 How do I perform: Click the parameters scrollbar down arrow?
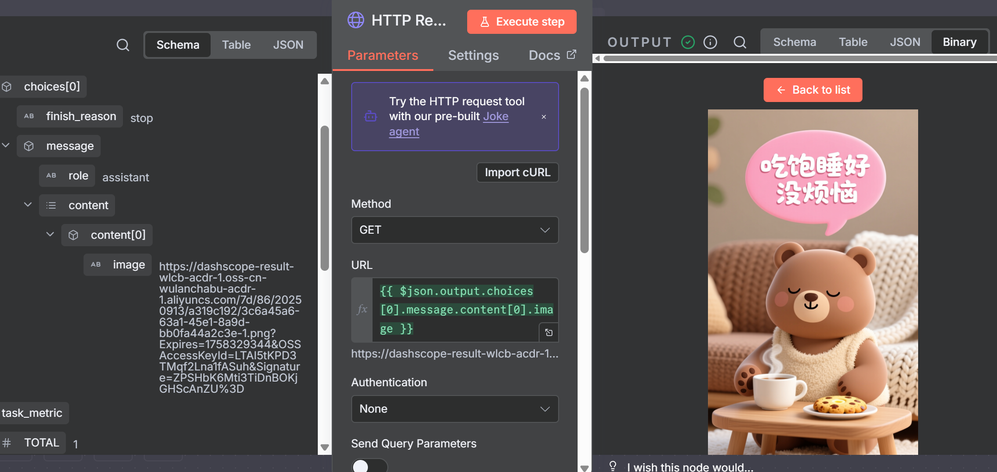(x=585, y=468)
